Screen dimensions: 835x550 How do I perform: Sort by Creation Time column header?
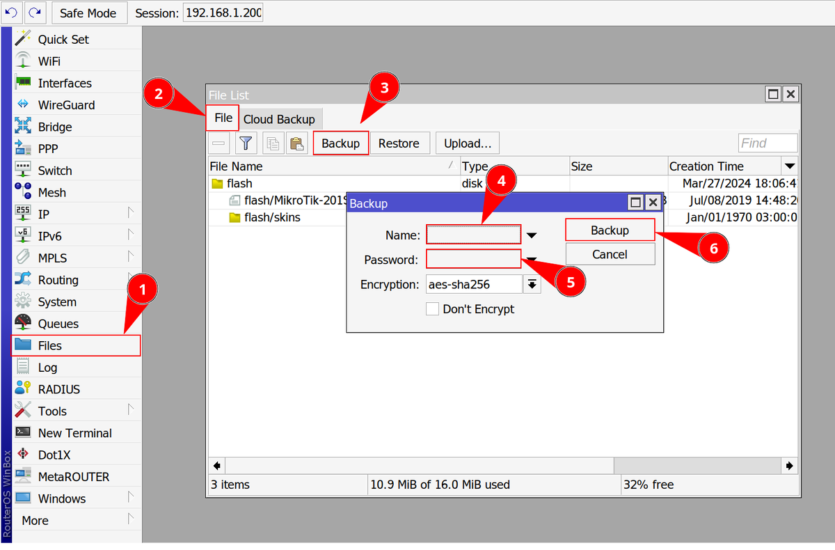tap(724, 166)
